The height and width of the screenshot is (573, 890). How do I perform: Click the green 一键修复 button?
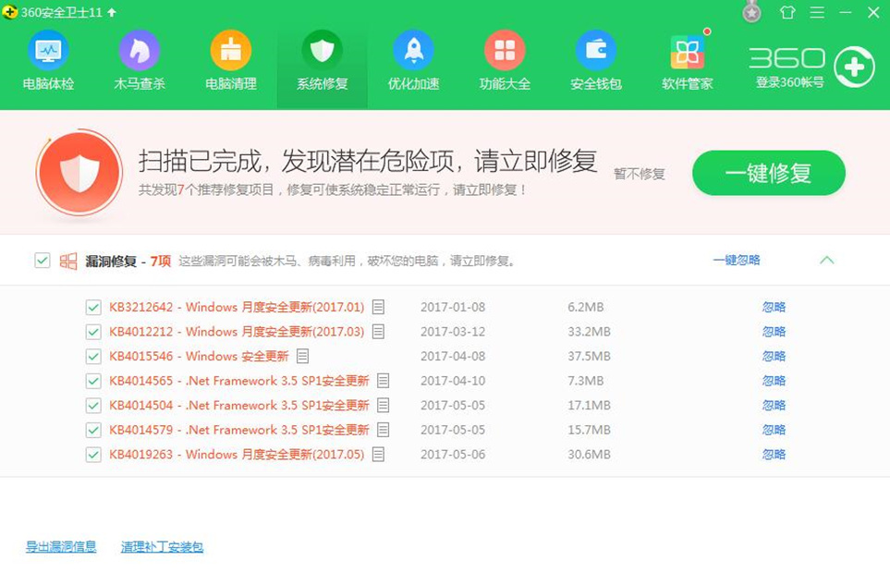[x=768, y=173]
